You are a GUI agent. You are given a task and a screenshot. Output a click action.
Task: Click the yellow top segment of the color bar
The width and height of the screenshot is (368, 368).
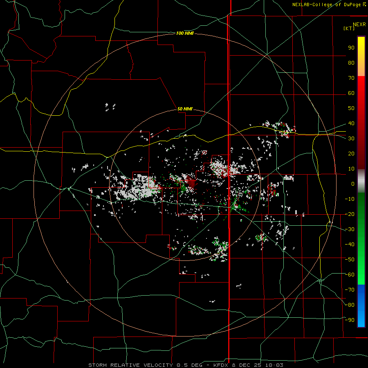coord(361,56)
